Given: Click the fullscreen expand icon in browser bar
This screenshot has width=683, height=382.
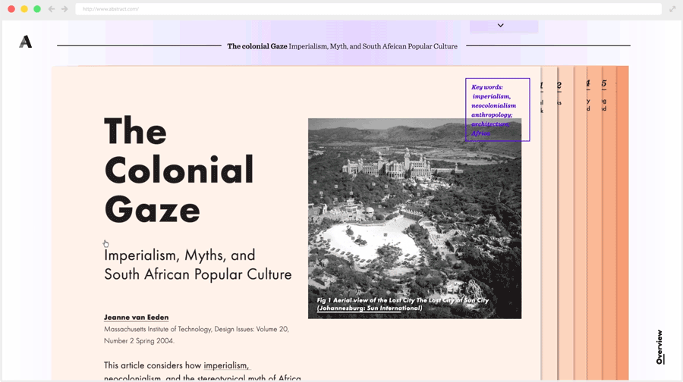Looking at the screenshot, I should coord(672,9).
